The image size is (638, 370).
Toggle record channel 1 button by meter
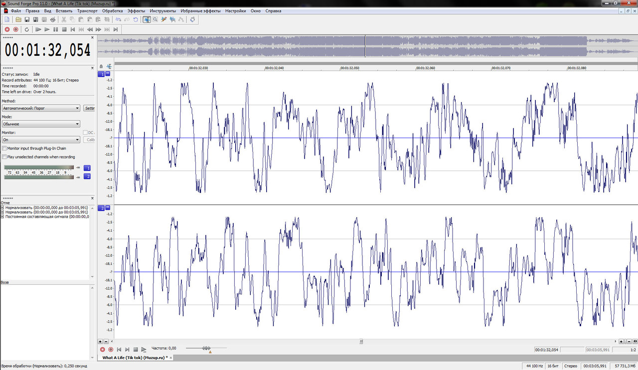coord(87,168)
